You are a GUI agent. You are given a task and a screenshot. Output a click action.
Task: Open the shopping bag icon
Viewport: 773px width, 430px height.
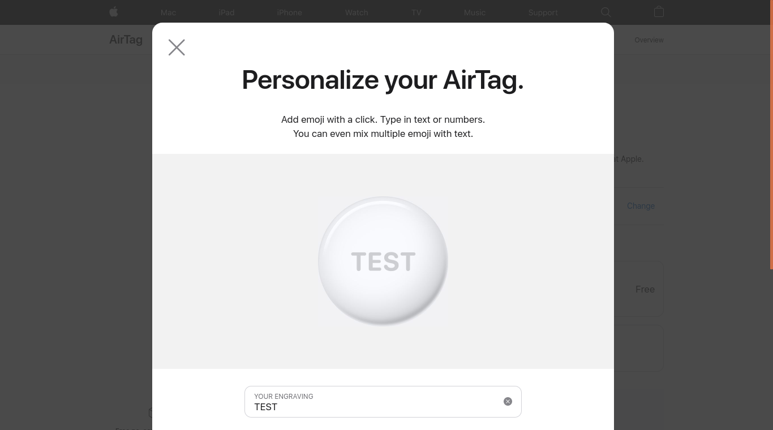(659, 12)
